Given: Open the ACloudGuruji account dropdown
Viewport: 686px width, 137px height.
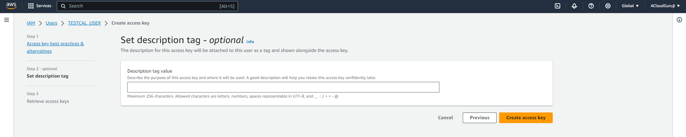Looking at the screenshot, I should (665, 6).
